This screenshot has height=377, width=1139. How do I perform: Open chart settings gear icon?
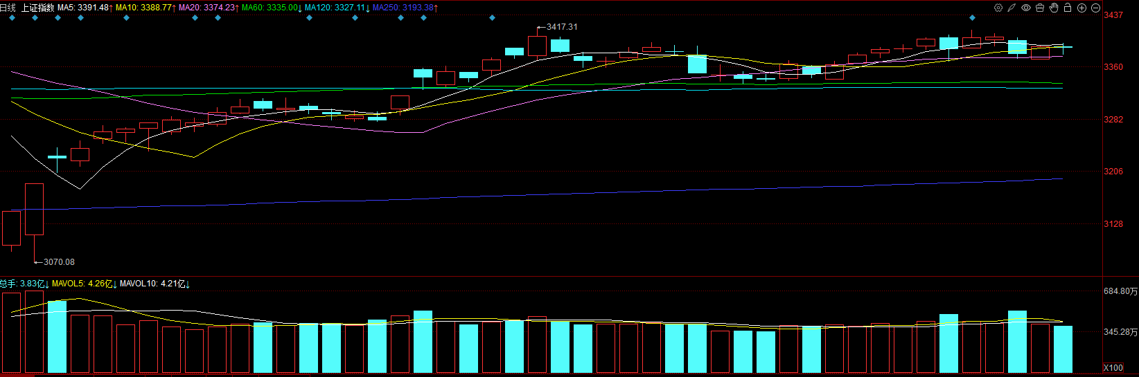998,8
